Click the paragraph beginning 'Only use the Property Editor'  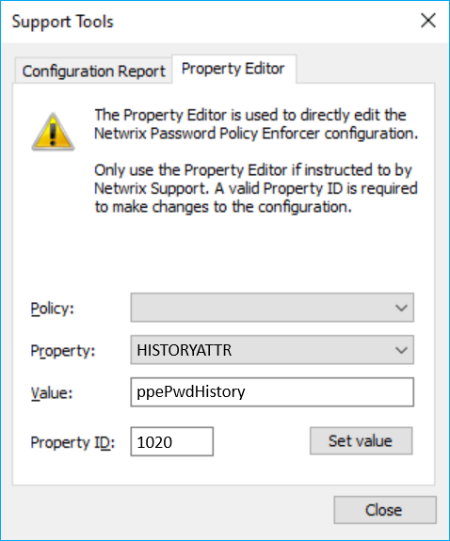point(256,188)
